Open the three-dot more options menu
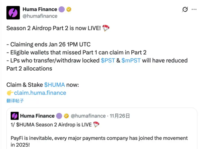 [194, 9]
